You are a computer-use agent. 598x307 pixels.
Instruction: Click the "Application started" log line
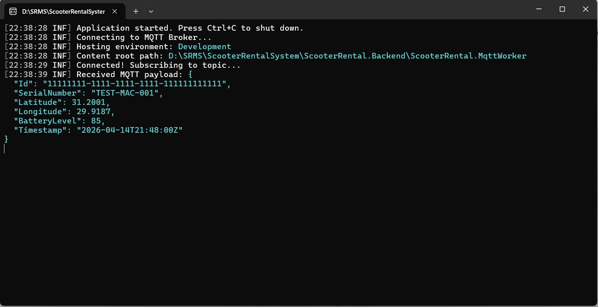pyautogui.click(x=190, y=28)
